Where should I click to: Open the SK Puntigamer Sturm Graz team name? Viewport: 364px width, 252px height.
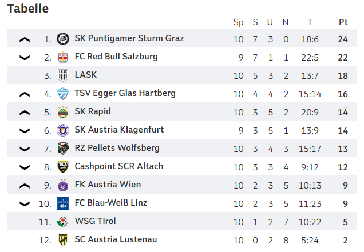pos(129,38)
